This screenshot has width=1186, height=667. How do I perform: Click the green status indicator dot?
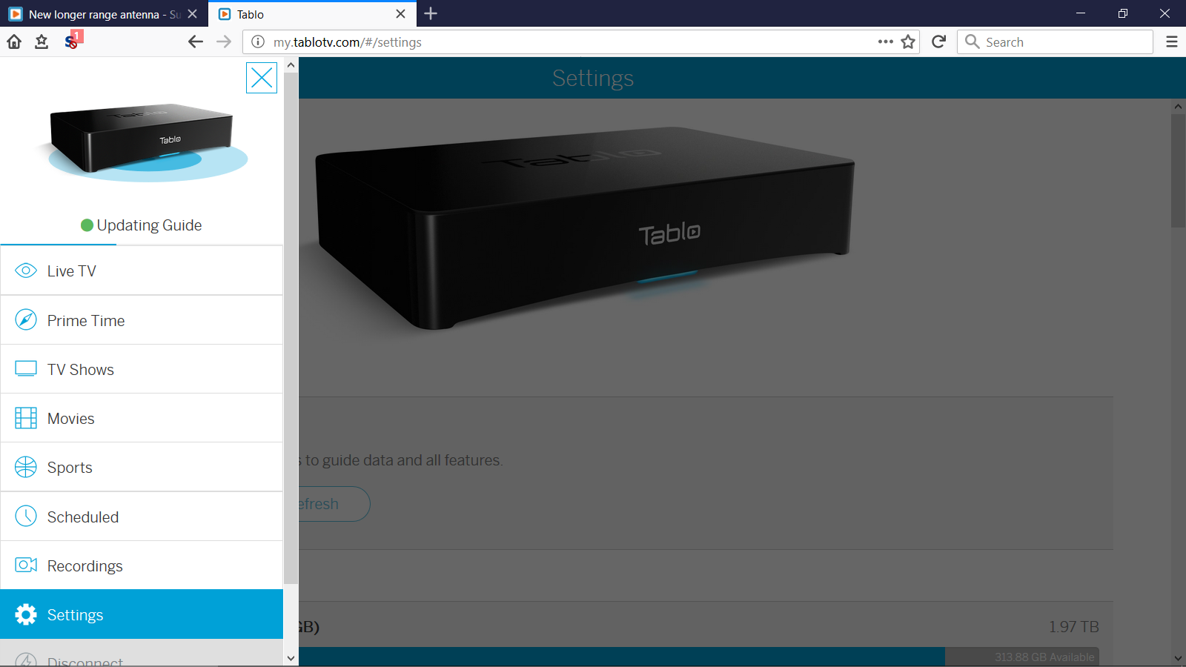click(x=87, y=225)
